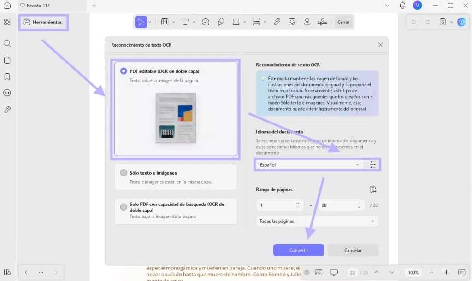Add a new tab with plus button
The width and height of the screenshot is (472, 281).
coord(94,6)
